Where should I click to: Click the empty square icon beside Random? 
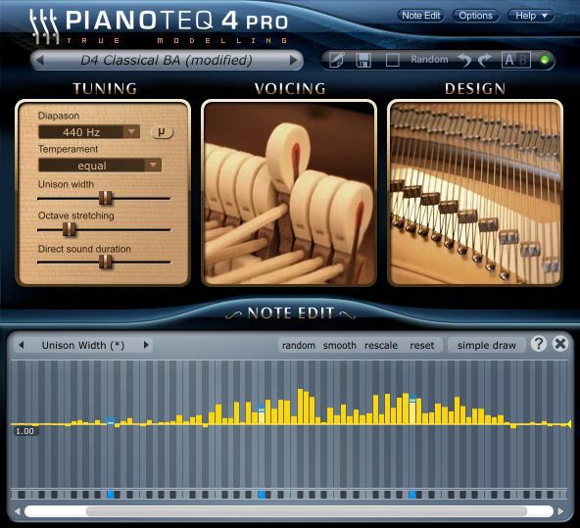[392, 60]
